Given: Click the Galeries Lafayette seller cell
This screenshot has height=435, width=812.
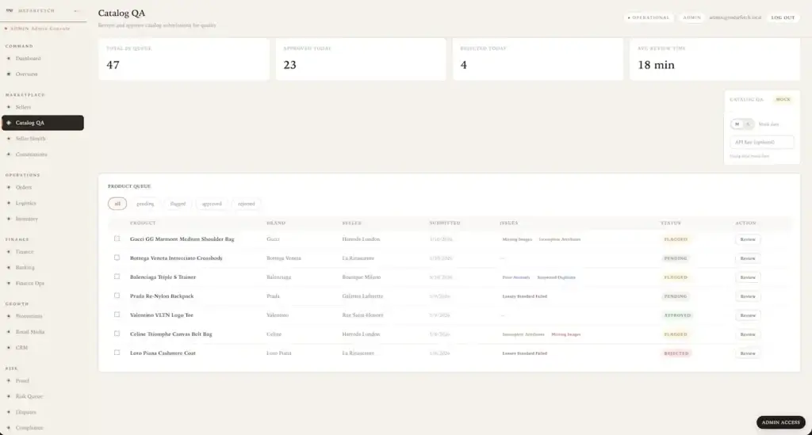Looking at the screenshot, I should coord(362,296).
